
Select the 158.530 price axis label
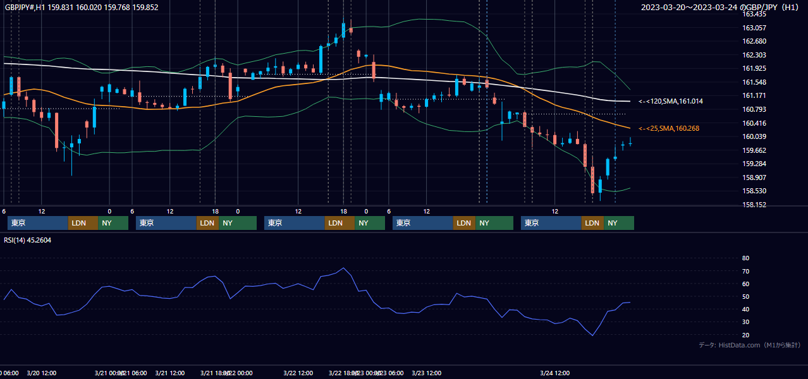click(754, 191)
